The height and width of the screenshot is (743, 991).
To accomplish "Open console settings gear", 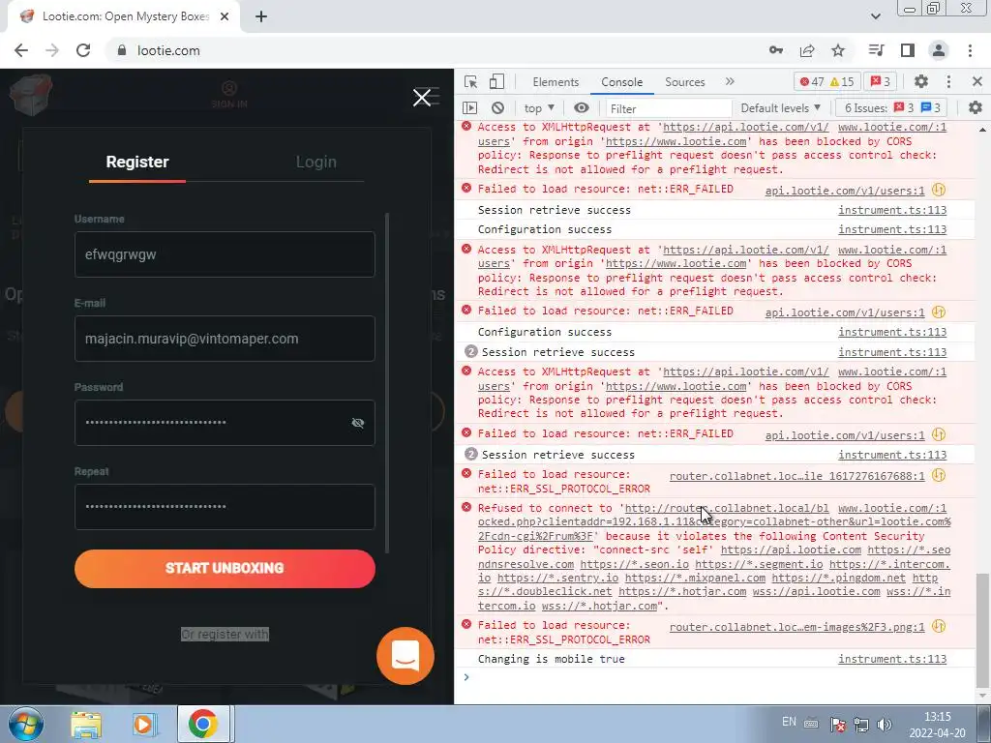I will [x=976, y=108].
